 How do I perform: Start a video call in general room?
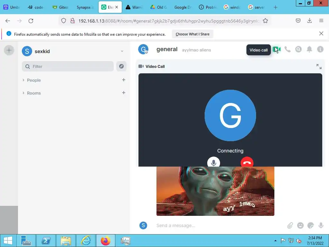pos(277,49)
